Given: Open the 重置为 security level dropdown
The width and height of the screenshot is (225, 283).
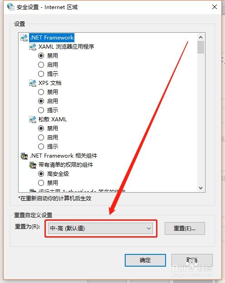Looking at the screenshot, I should tap(100, 228).
